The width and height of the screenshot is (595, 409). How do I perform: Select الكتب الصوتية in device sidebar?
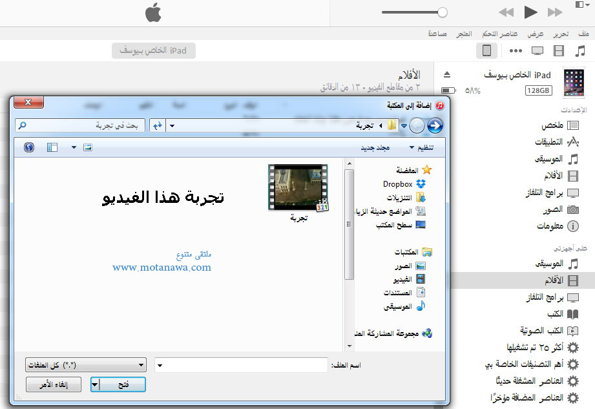tap(550, 330)
